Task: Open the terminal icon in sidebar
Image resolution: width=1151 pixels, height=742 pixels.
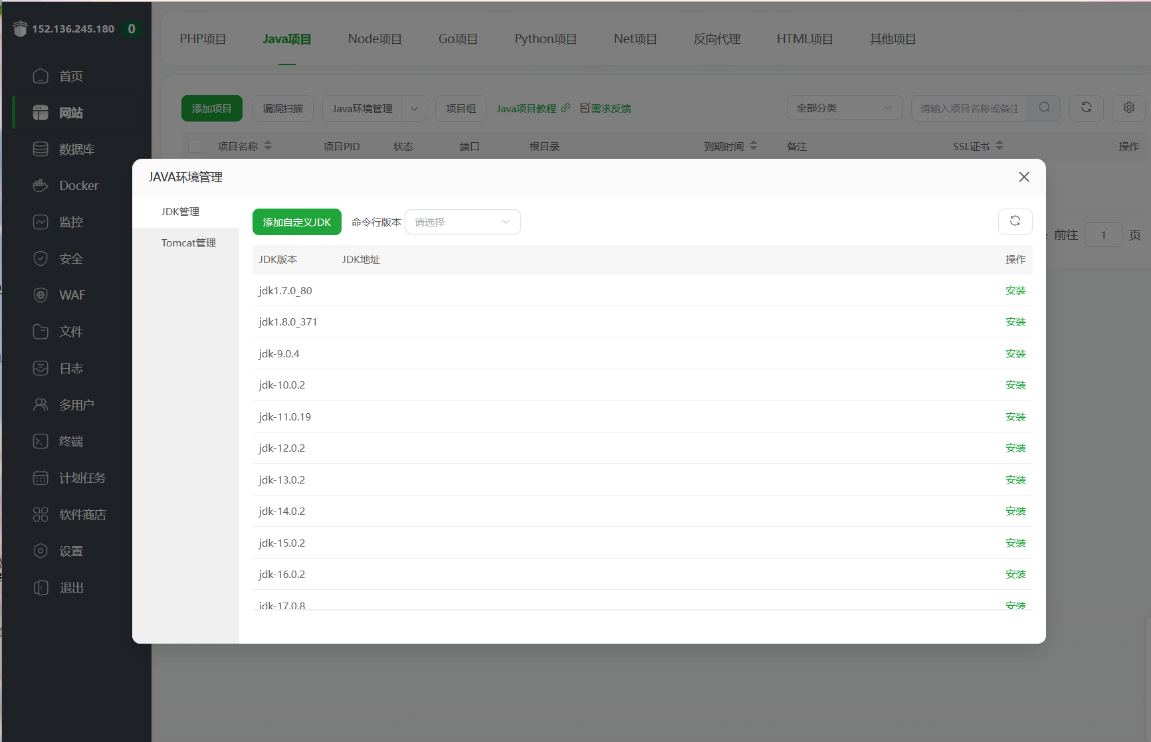Action: tap(41, 441)
